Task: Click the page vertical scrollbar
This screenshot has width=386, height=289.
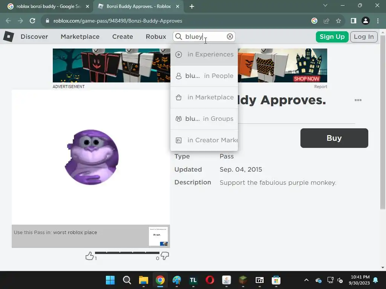Action: 383,122
